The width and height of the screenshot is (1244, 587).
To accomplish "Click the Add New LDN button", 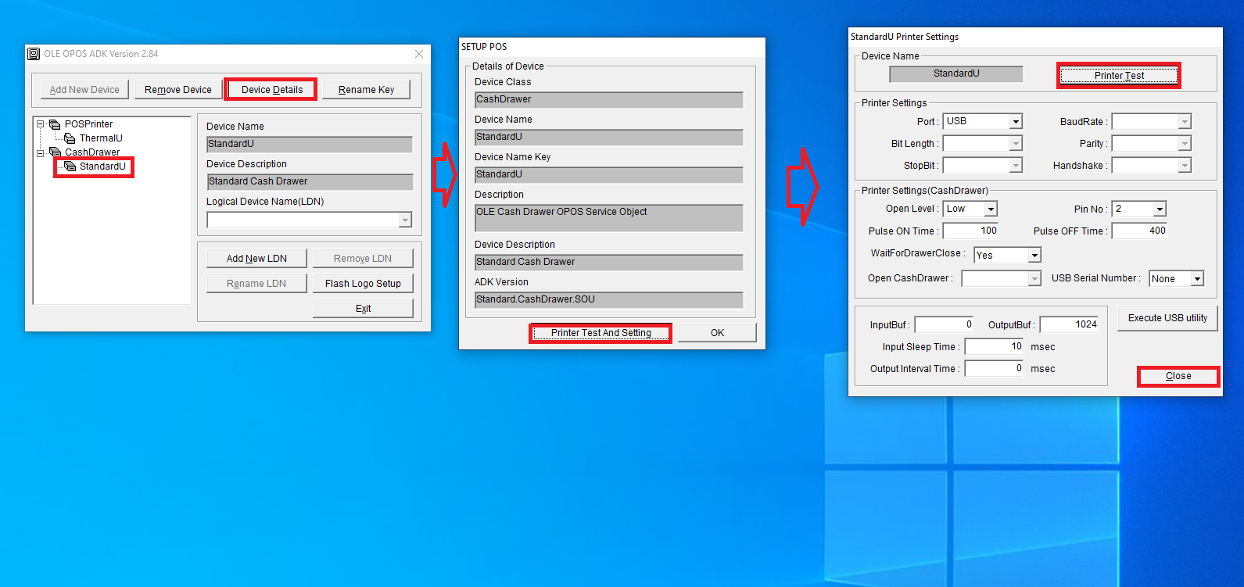I will pyautogui.click(x=256, y=259).
